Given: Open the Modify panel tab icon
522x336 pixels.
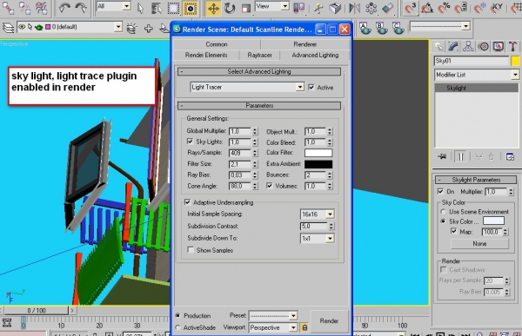Looking at the screenshot, I should pyautogui.click(x=453, y=47).
